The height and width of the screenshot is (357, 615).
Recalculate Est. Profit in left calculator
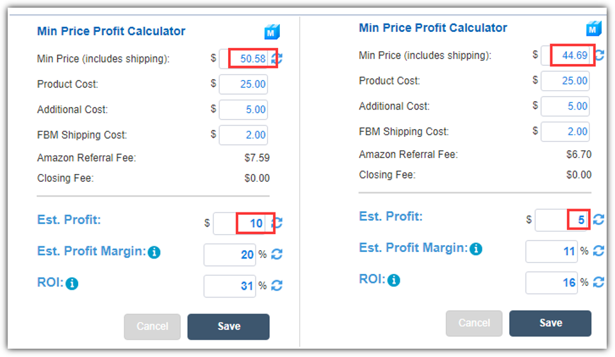pyautogui.click(x=277, y=223)
